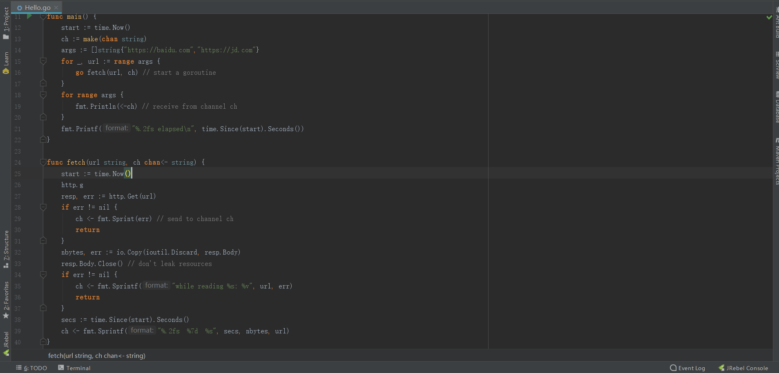
Task: Close the Hello.go editor tab
Action: point(56,7)
